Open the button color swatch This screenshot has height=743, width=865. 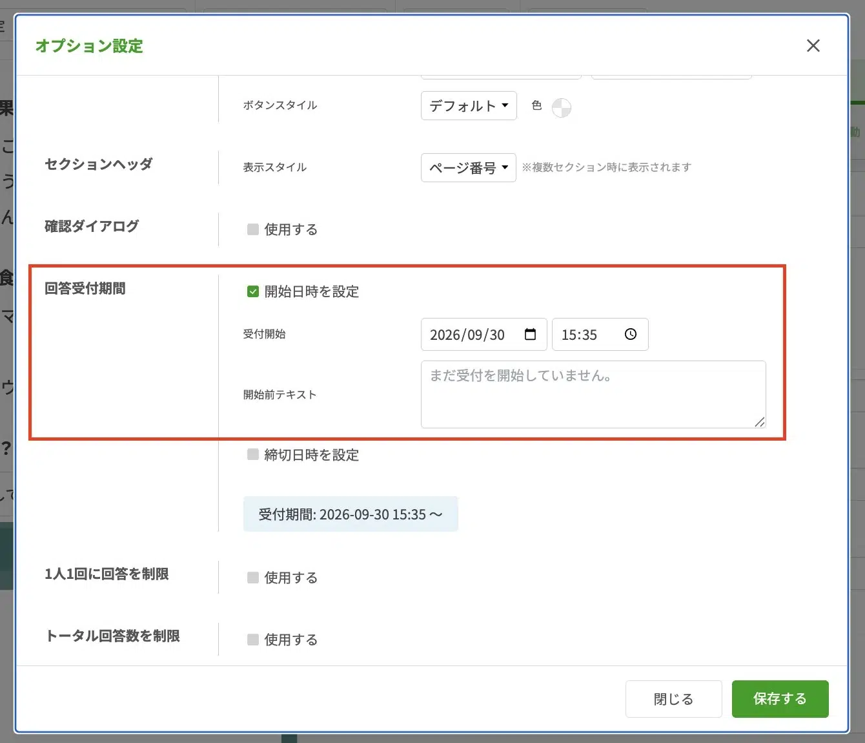coord(562,107)
